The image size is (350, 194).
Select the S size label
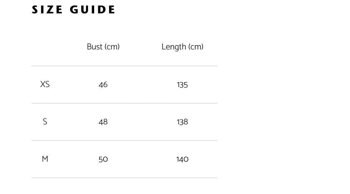45,122
